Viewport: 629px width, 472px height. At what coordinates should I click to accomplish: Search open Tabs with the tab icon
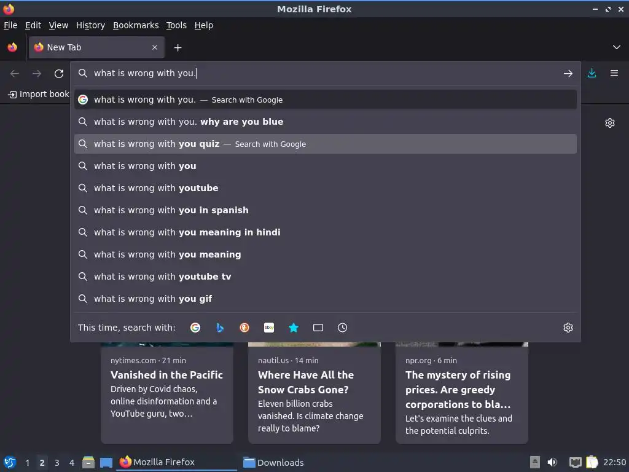tap(318, 328)
